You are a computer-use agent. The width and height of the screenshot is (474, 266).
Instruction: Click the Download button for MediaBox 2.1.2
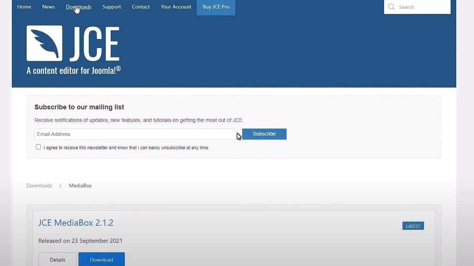click(x=101, y=259)
